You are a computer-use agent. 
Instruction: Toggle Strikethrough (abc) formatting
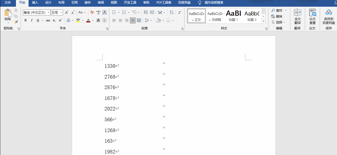pyautogui.click(x=48, y=20)
